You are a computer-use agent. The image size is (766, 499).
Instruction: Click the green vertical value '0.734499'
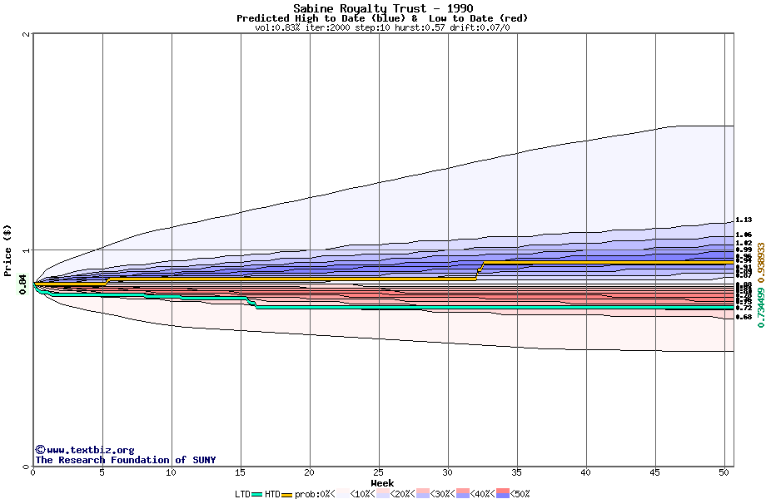coord(761,308)
